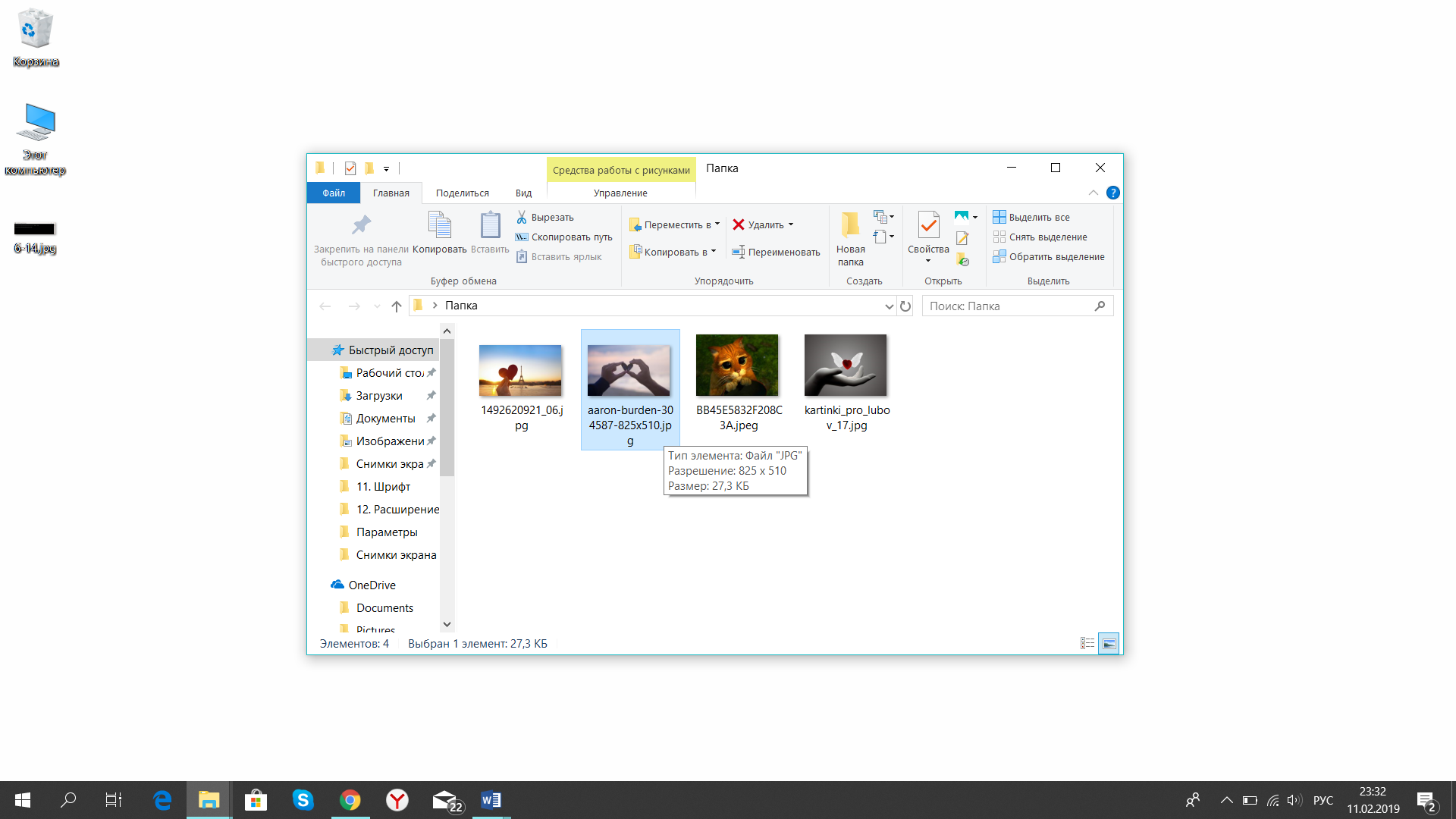Switch to details list view icon
Viewport: 1456px width, 819px height.
tap(1087, 643)
